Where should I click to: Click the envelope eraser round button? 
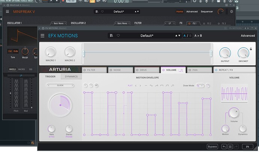pos(208,86)
